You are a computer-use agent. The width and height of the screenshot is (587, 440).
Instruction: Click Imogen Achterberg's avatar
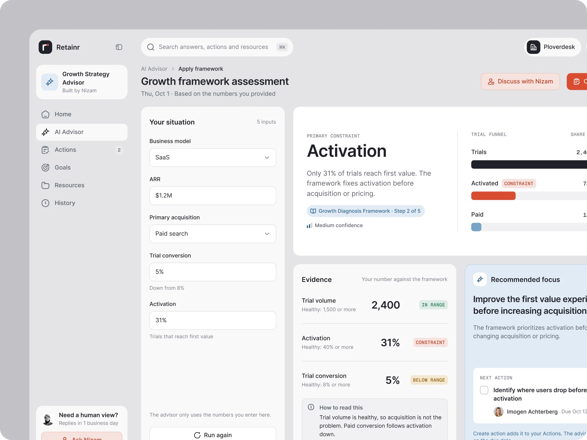click(498, 412)
